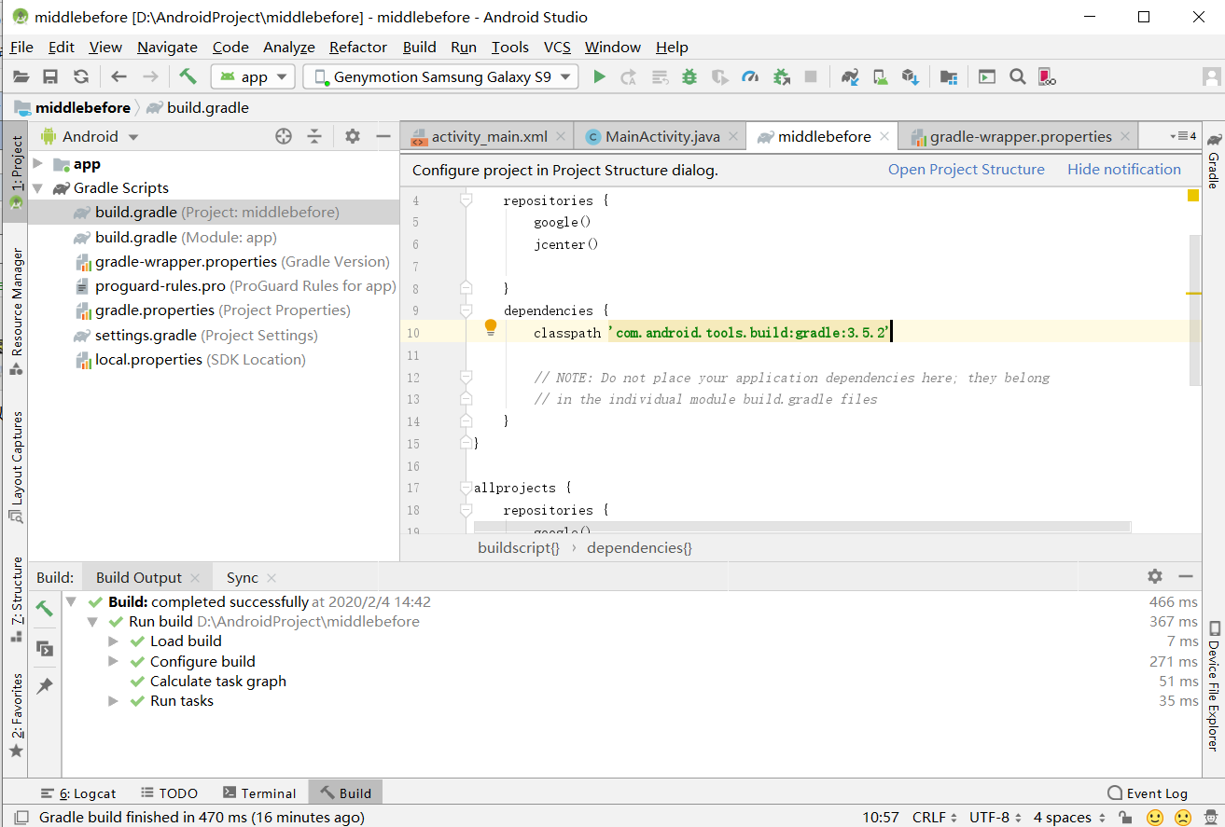Viewport: 1225px width, 827px height.
Task: Open the app run configuration dropdown
Action: pos(254,77)
